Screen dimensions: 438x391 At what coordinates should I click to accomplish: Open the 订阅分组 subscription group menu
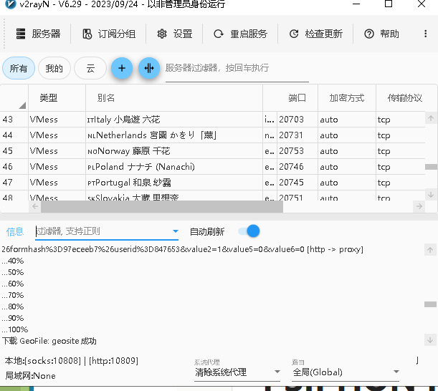(109, 34)
